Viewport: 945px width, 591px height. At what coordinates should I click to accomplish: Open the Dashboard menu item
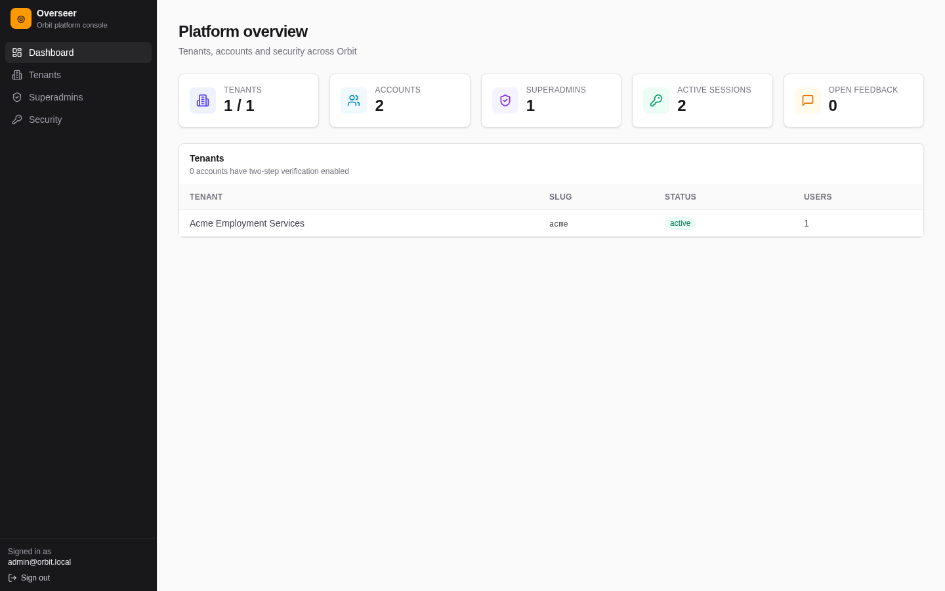click(x=78, y=53)
